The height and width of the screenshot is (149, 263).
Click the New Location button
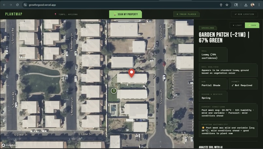click(244, 14)
